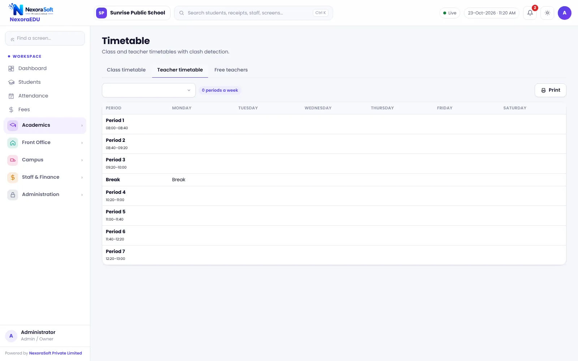Viewport: 578px width, 361px height.
Task: Click the Monday Break cell
Action: [178, 180]
